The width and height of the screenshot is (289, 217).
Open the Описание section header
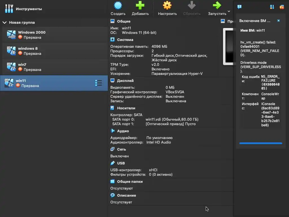126,196
